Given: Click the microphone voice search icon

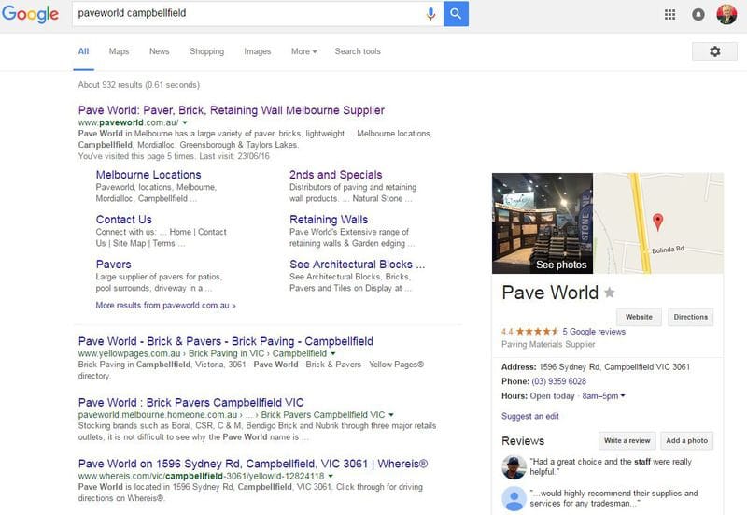Looking at the screenshot, I should (x=430, y=14).
